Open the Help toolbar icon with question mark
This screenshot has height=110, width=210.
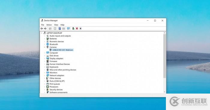pos(60,28)
